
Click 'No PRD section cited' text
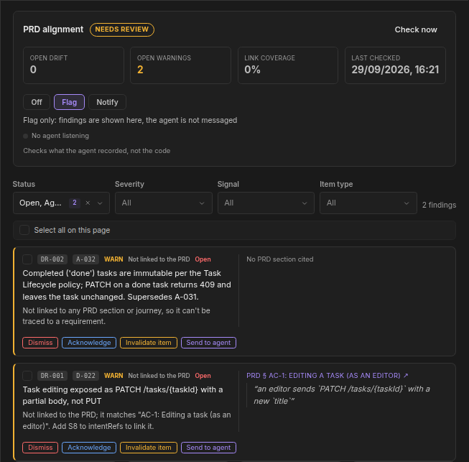click(279, 259)
